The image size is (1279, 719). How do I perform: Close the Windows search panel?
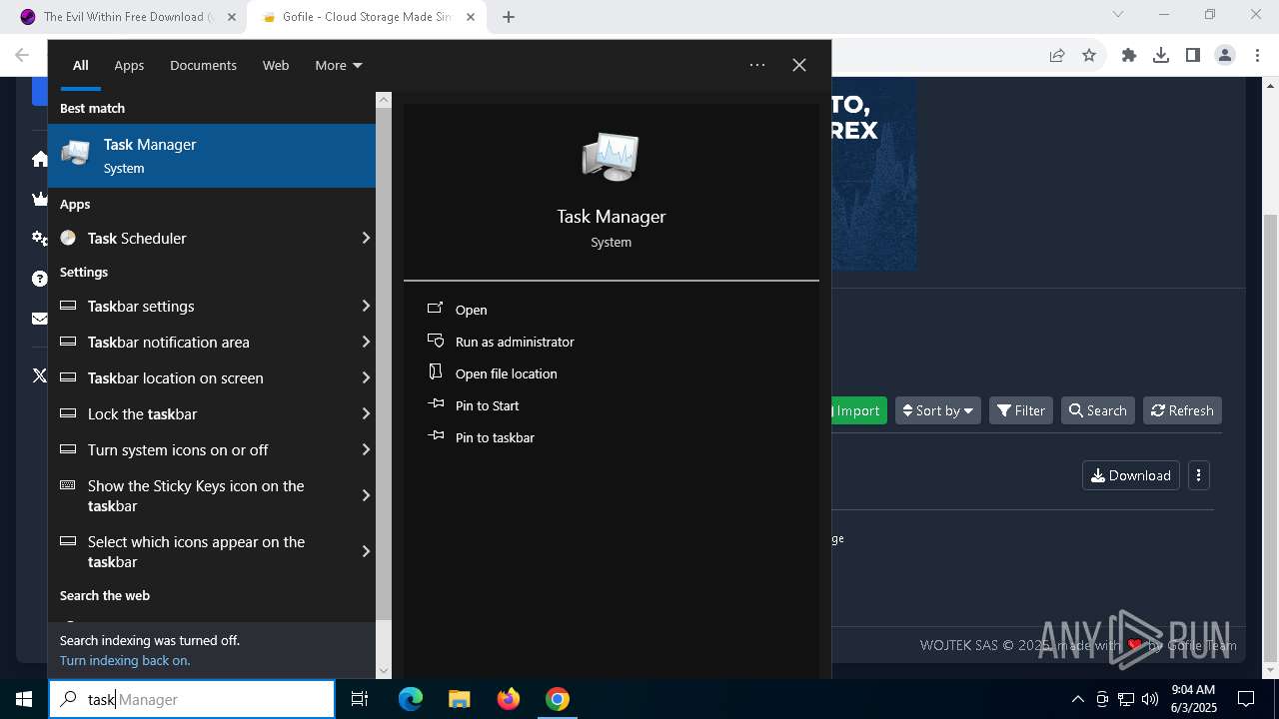(799, 65)
